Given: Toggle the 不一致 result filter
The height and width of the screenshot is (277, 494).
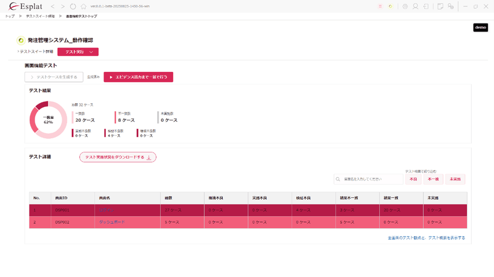Looking at the screenshot, I should (433, 179).
